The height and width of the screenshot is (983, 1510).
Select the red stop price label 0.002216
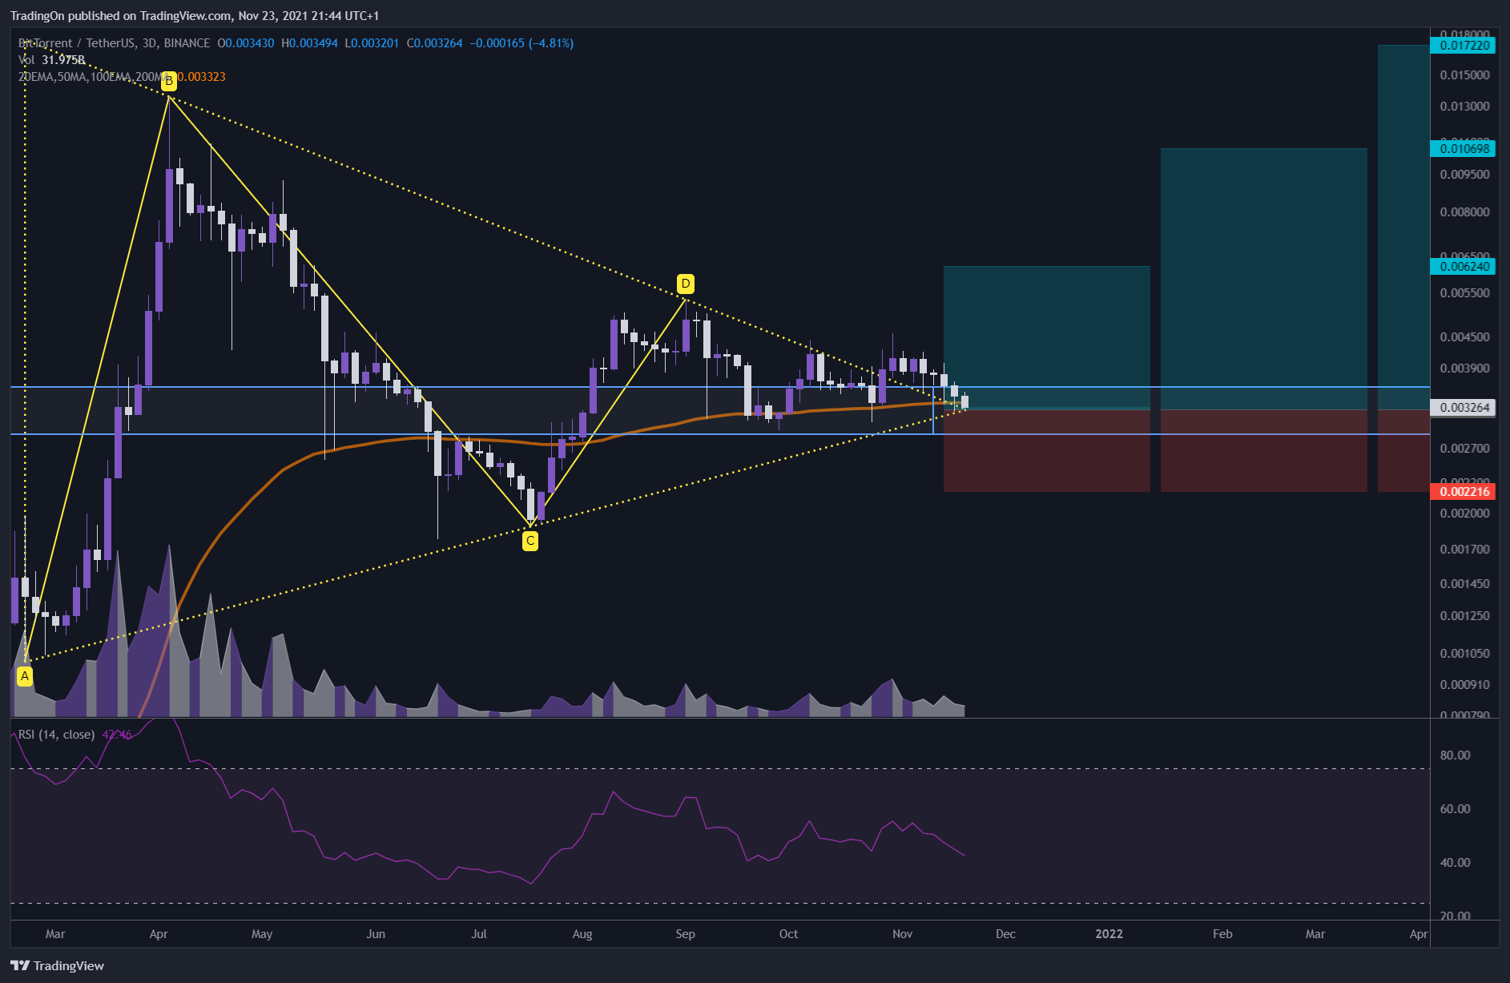(x=1463, y=491)
